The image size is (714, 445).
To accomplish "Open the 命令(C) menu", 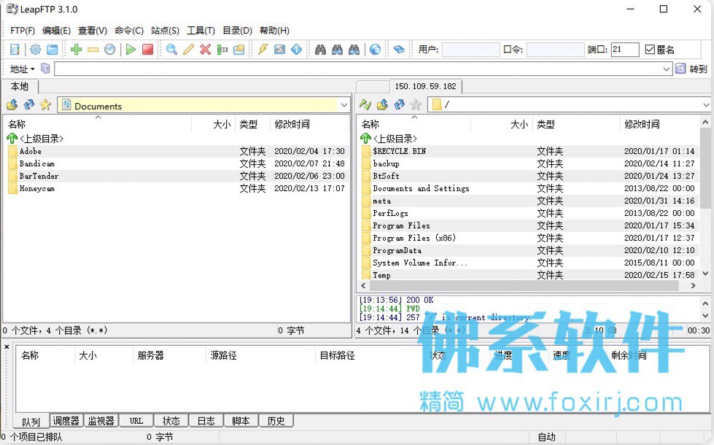I will [129, 31].
